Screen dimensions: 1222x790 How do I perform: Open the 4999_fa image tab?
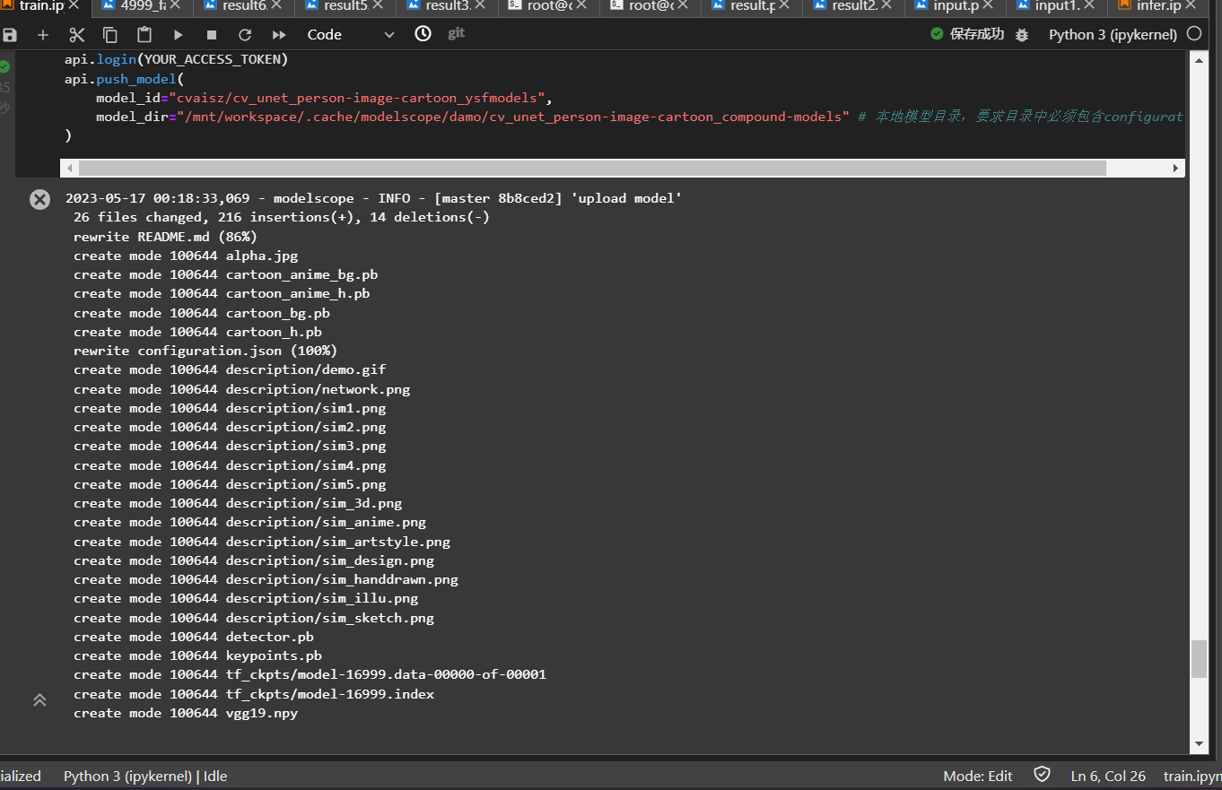[x=143, y=6]
